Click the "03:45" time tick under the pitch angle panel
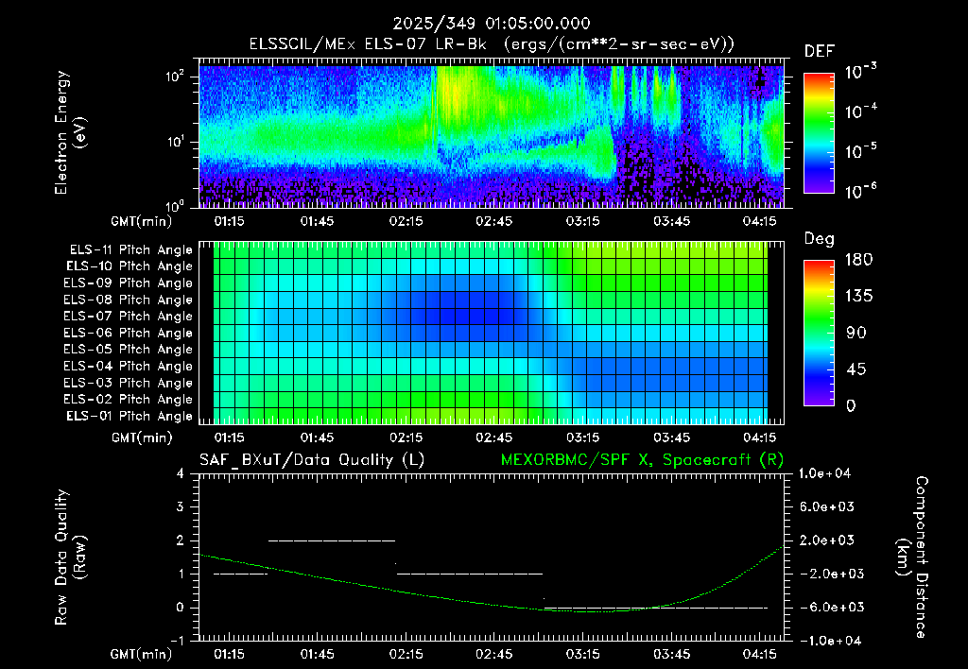Viewport: 968px width, 669px height. tap(671, 437)
